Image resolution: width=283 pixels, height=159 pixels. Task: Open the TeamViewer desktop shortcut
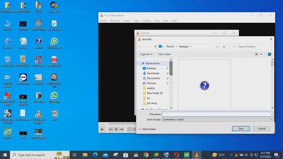click(x=23, y=79)
